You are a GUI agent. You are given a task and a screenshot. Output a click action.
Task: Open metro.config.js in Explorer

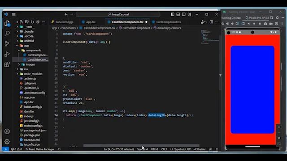pyautogui.click(x=33, y=126)
